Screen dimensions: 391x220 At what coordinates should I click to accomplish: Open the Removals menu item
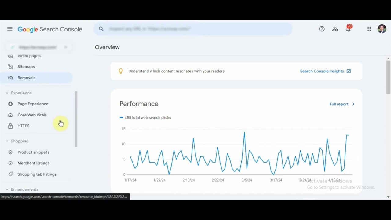pyautogui.click(x=26, y=78)
